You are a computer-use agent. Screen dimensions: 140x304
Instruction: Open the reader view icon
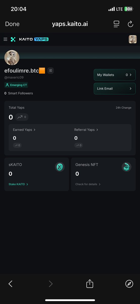point(116,24)
